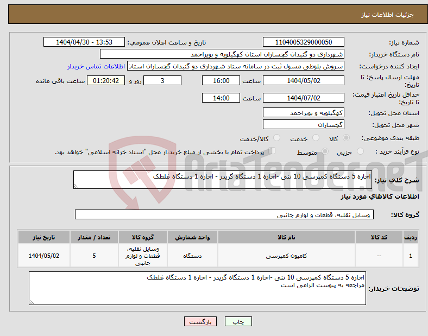
Task: Click the row number 1 cell
Action: (x=411, y=256)
